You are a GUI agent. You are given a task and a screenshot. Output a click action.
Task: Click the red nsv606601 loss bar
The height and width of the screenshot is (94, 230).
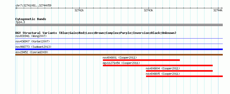[x=141, y=60]
